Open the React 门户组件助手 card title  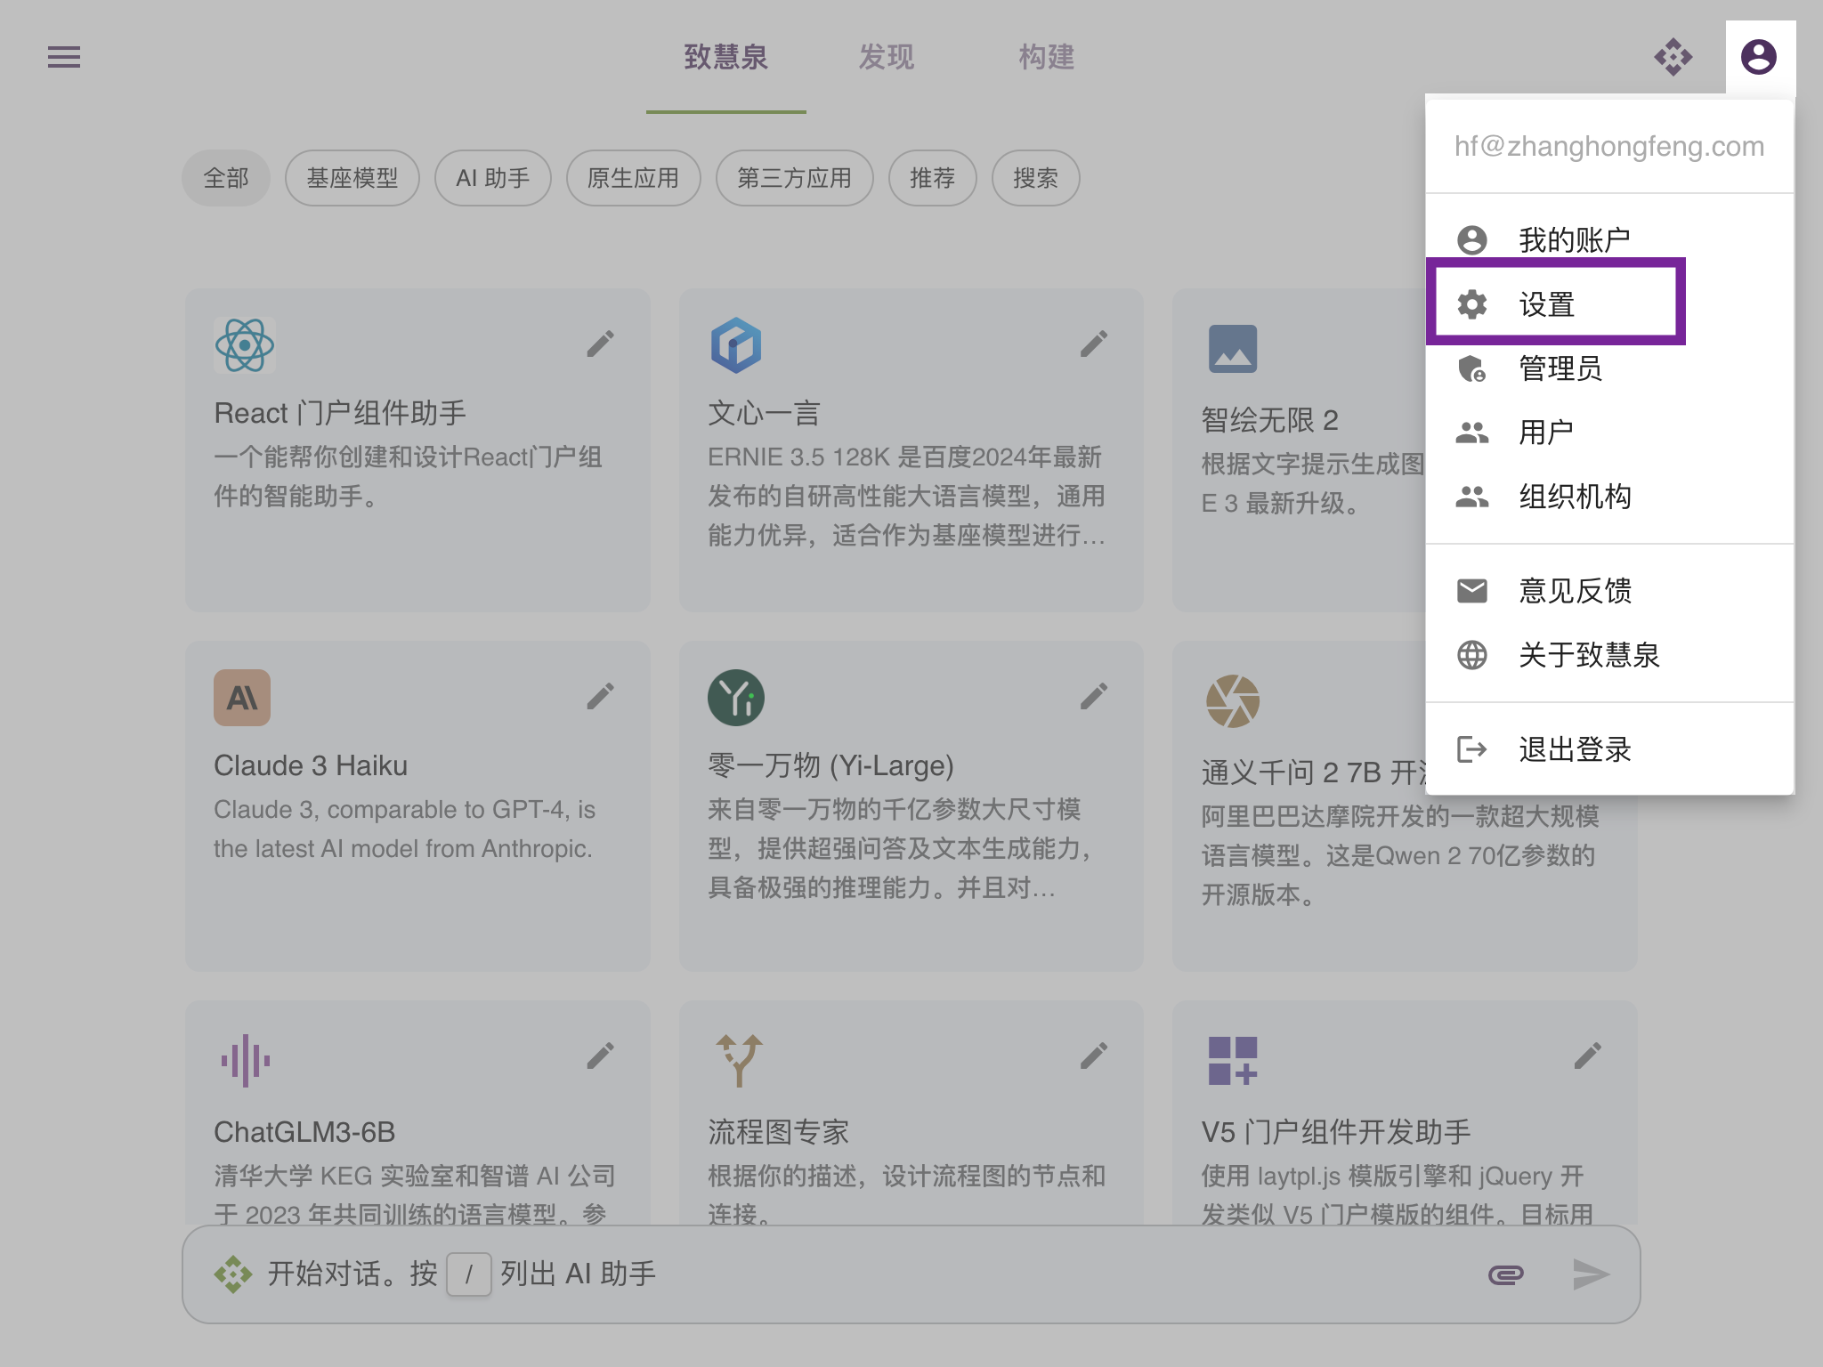340,413
